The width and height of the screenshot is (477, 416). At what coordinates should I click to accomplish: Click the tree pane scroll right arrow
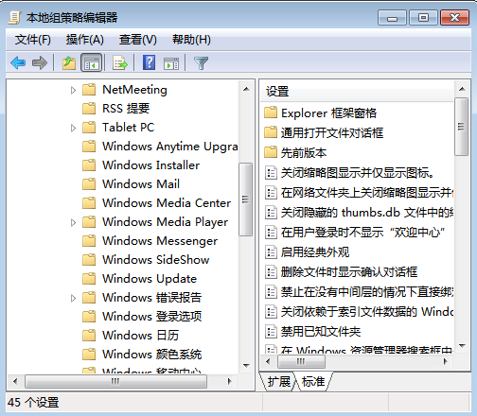[230, 381]
